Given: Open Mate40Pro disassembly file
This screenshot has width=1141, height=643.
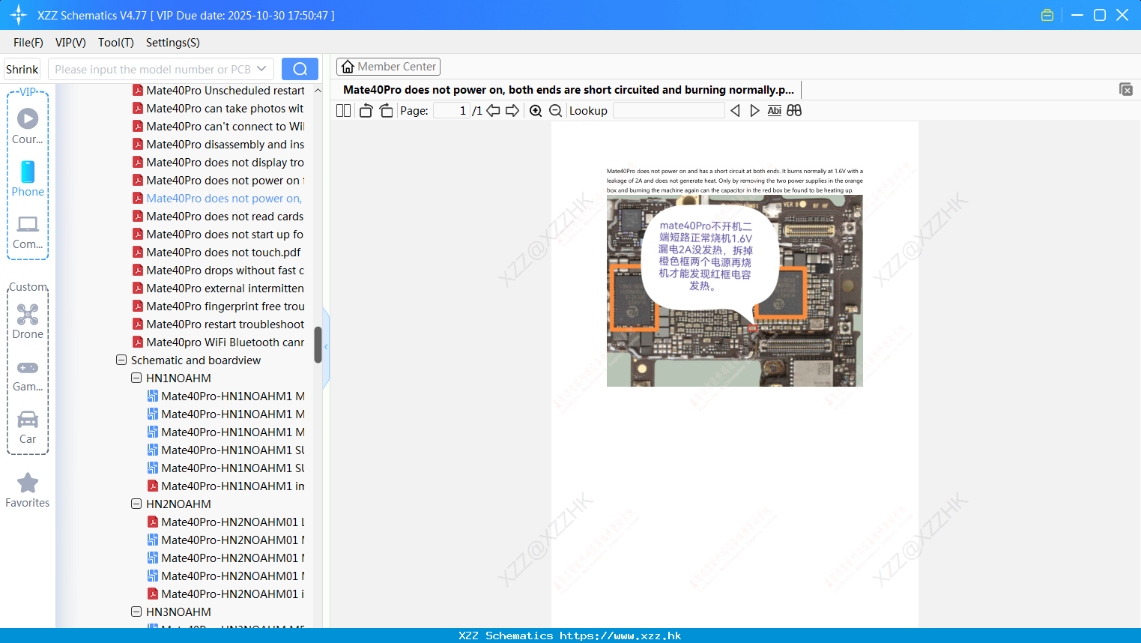Looking at the screenshot, I should click(x=218, y=144).
